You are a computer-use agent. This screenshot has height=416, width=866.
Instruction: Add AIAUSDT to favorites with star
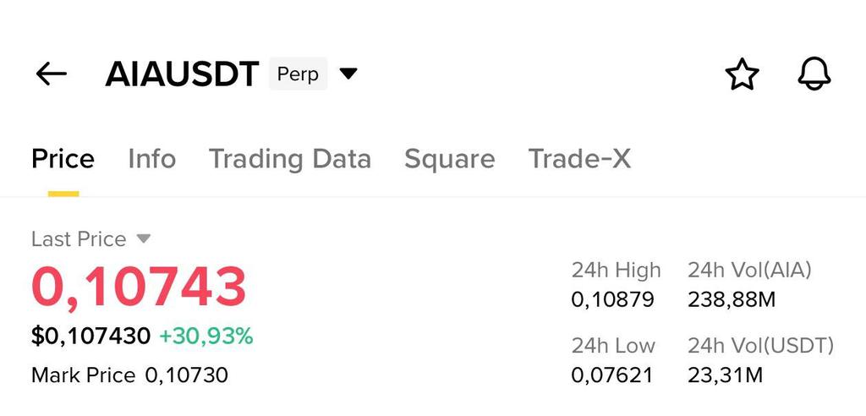click(743, 74)
